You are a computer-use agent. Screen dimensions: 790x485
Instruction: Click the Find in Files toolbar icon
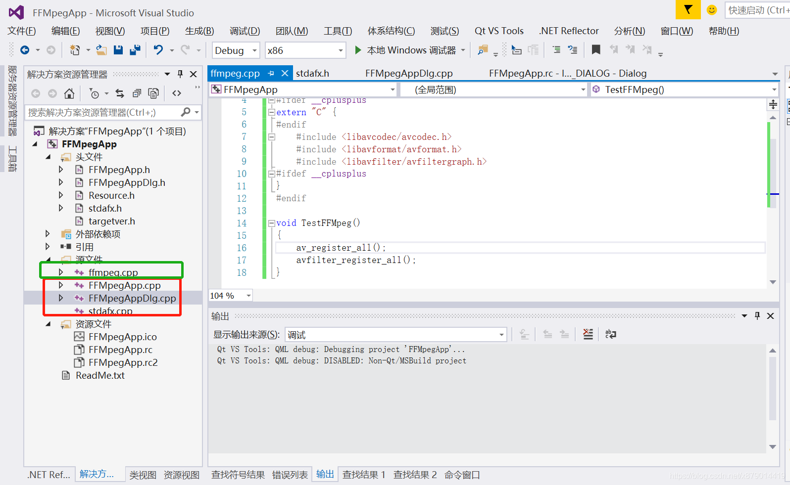(x=483, y=50)
